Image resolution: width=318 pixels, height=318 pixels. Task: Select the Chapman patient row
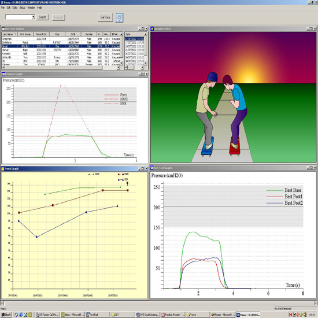click(x=61, y=39)
